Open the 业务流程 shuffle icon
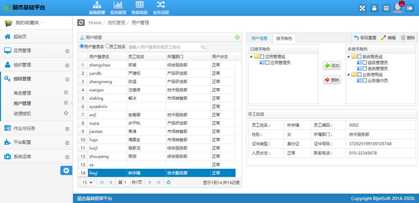Viewport: 419px width, 203px height. [161, 6]
